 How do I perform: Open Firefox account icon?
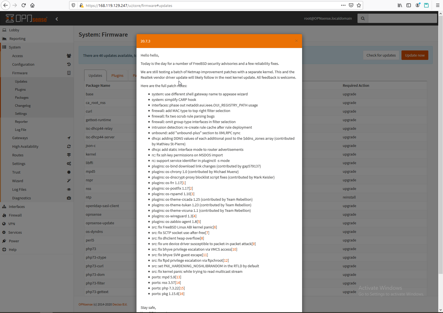(418, 5)
